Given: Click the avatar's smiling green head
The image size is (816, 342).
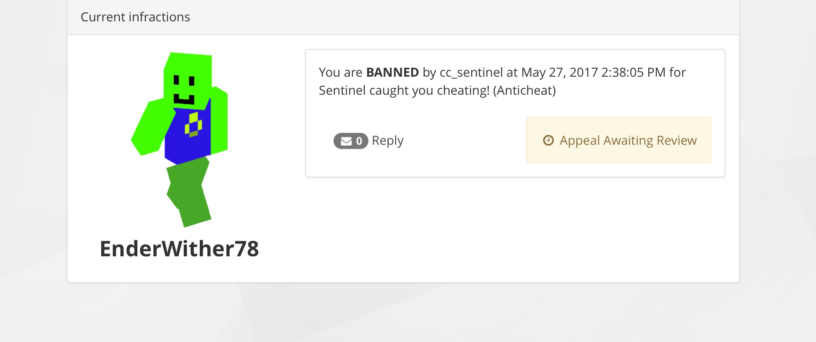Looking at the screenshot, I should pos(188,80).
